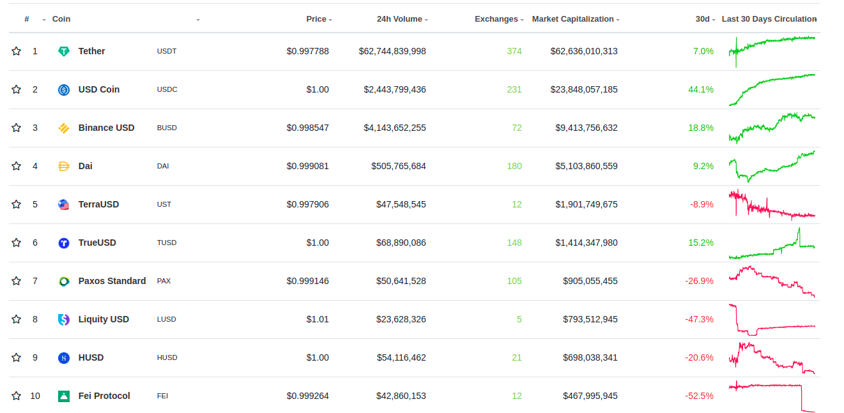Sort by the 30d change header
The height and width of the screenshot is (413, 844).
pyautogui.click(x=702, y=19)
